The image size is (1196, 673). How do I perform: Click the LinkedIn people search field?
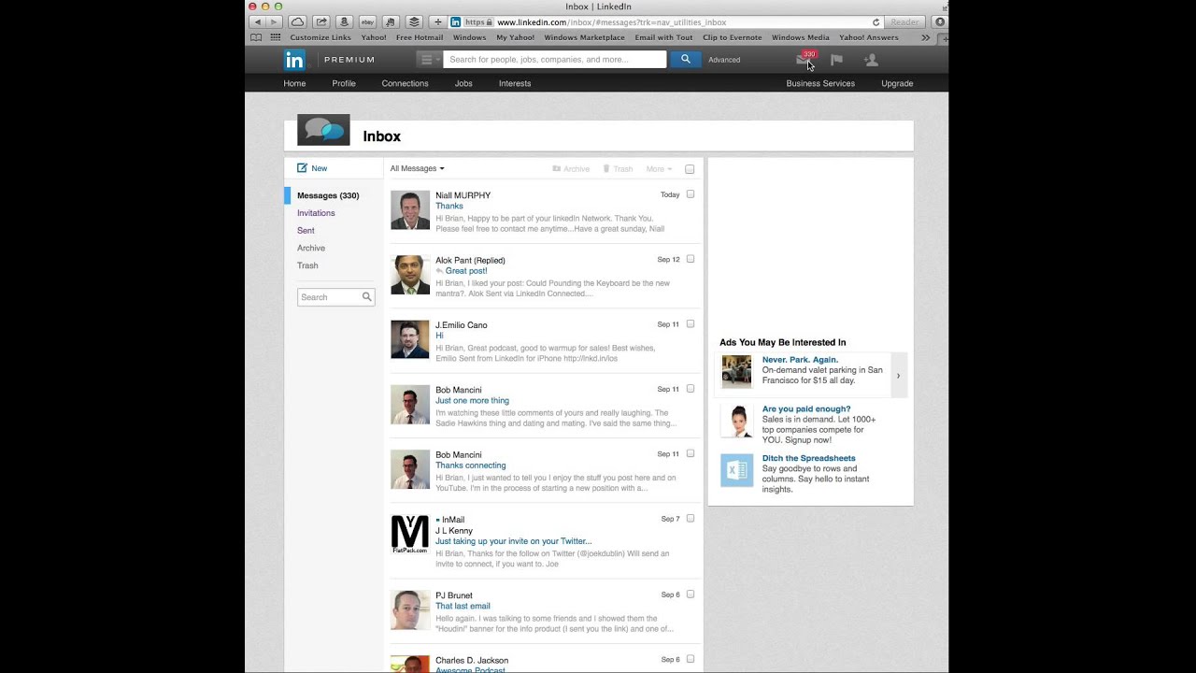tap(555, 60)
